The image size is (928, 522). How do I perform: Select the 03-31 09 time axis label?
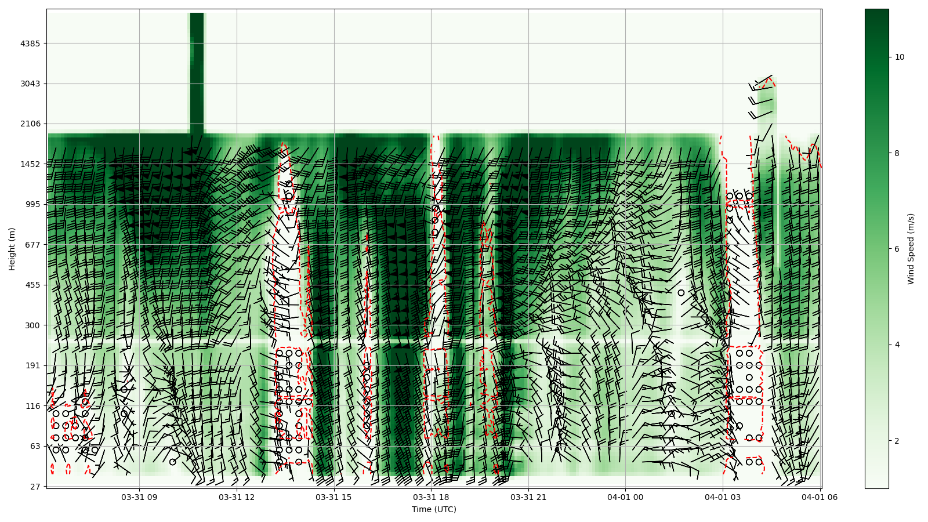139,497
